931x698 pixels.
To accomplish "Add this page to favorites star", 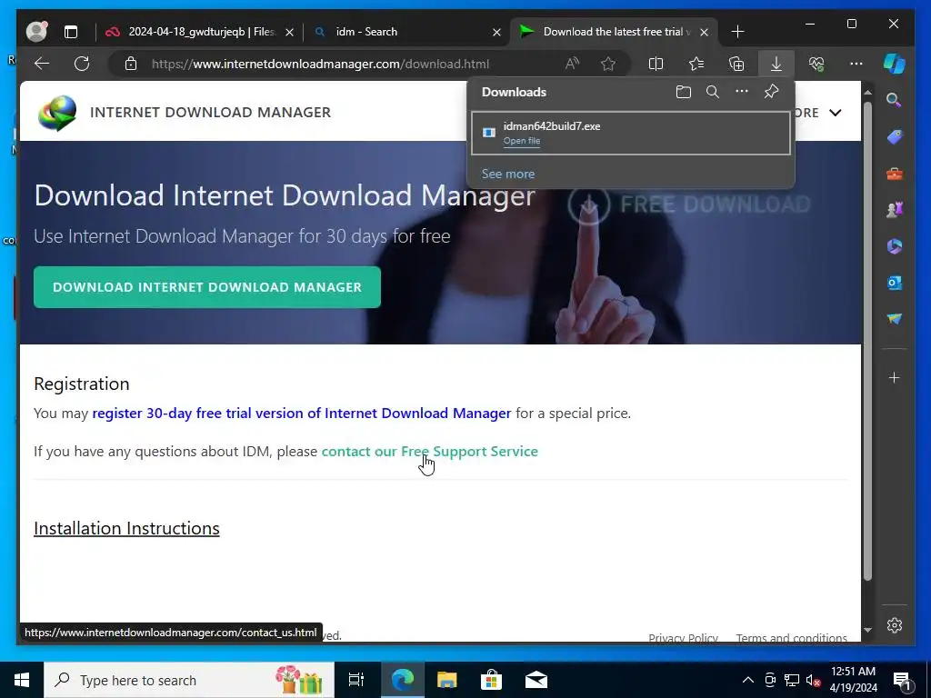I will click(608, 64).
